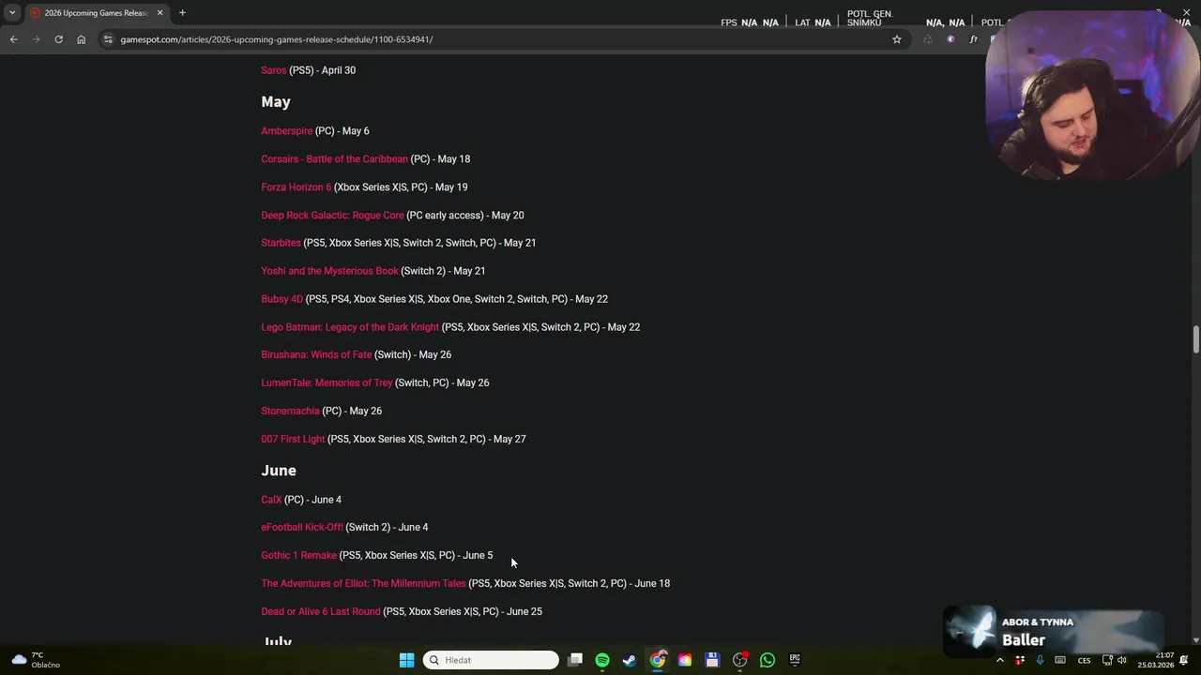This screenshot has height=675, width=1201.
Task: Open the Forza Horizon 6 link
Action: pos(296,187)
